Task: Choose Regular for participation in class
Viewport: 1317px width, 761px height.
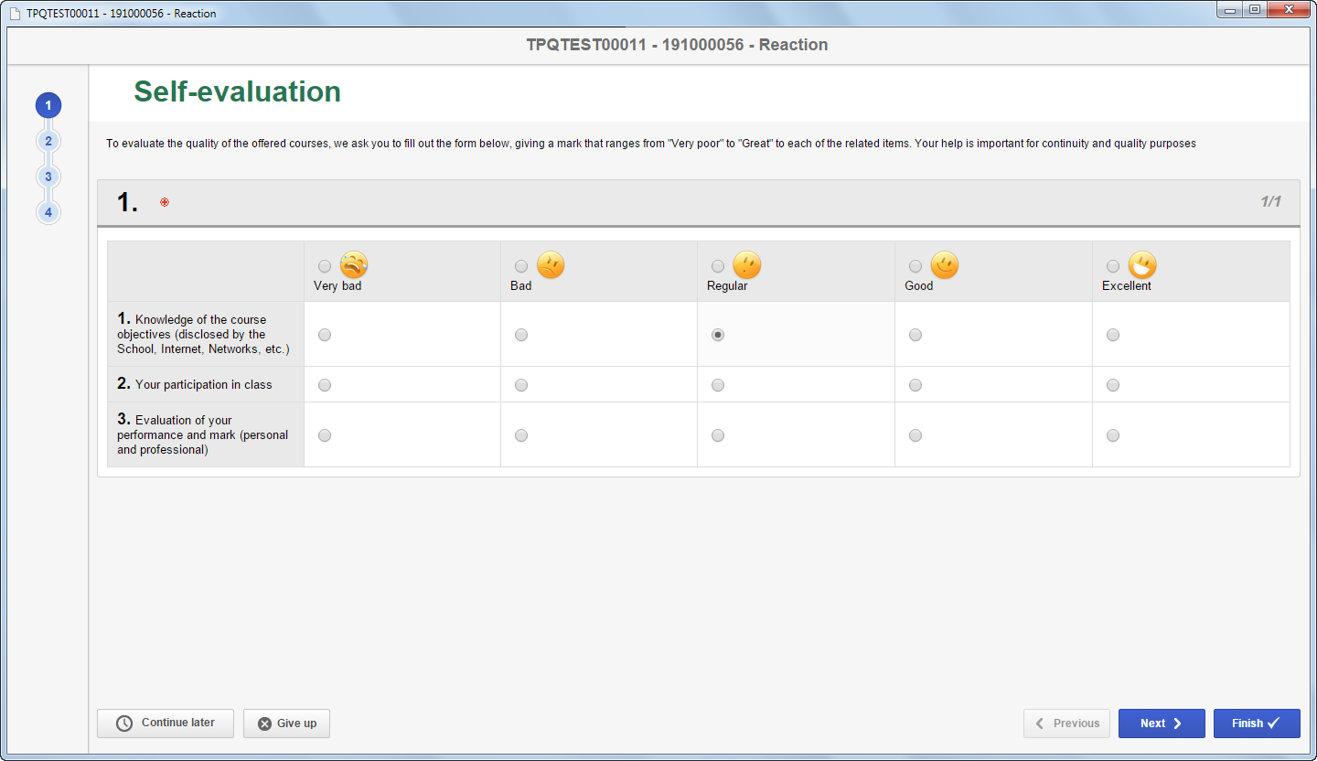Action: click(x=718, y=385)
